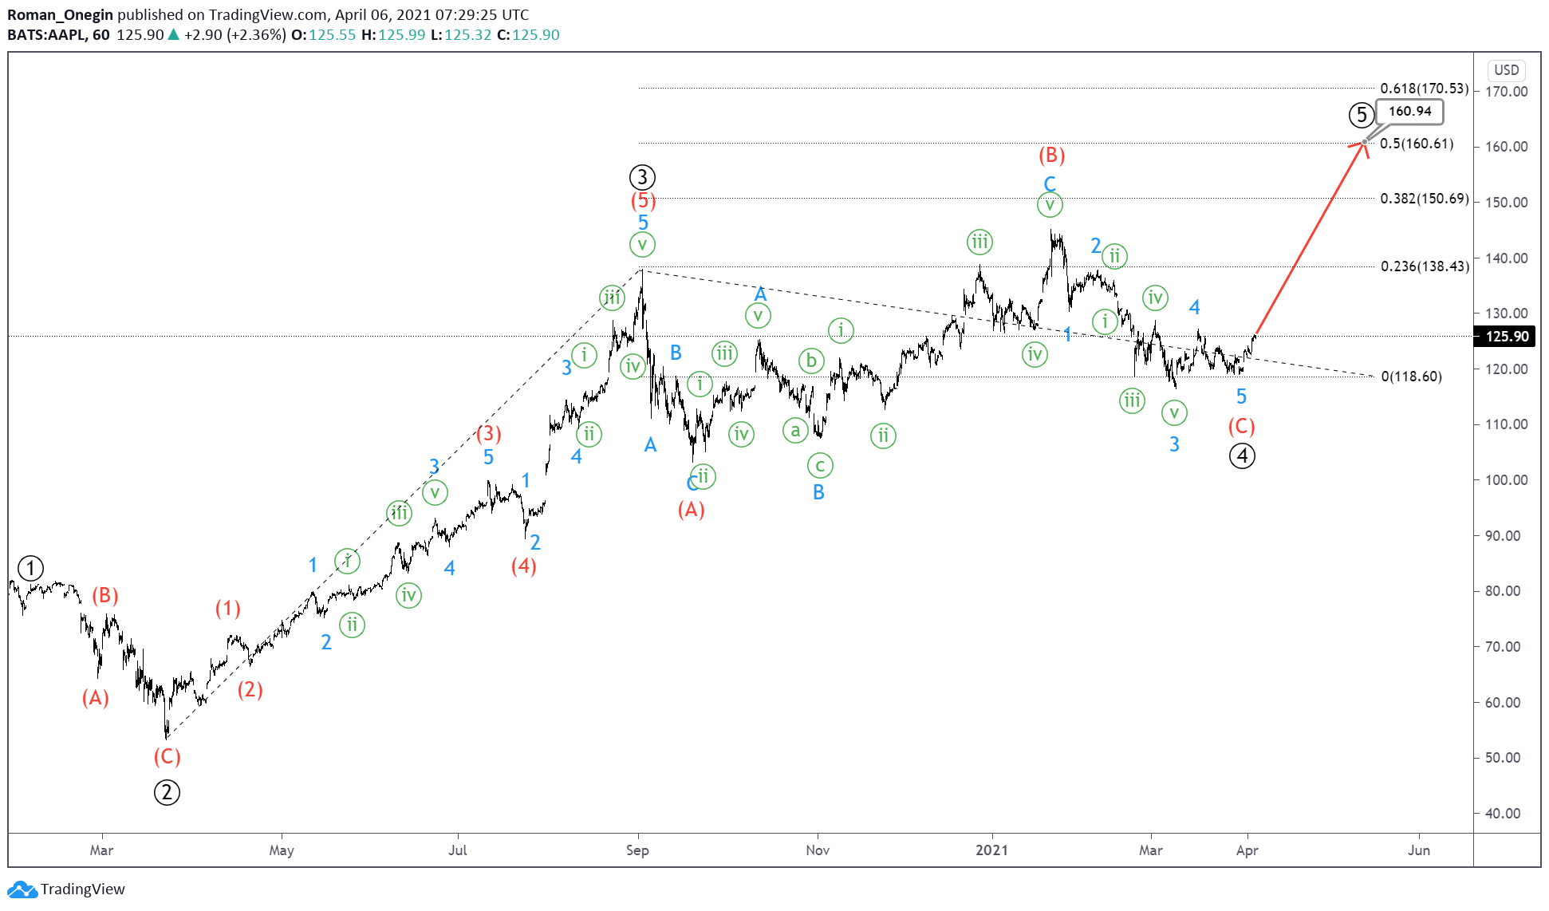Click the circled 2 wave bottom label
Image resolution: width=1549 pixels, height=911 pixels.
tap(167, 792)
